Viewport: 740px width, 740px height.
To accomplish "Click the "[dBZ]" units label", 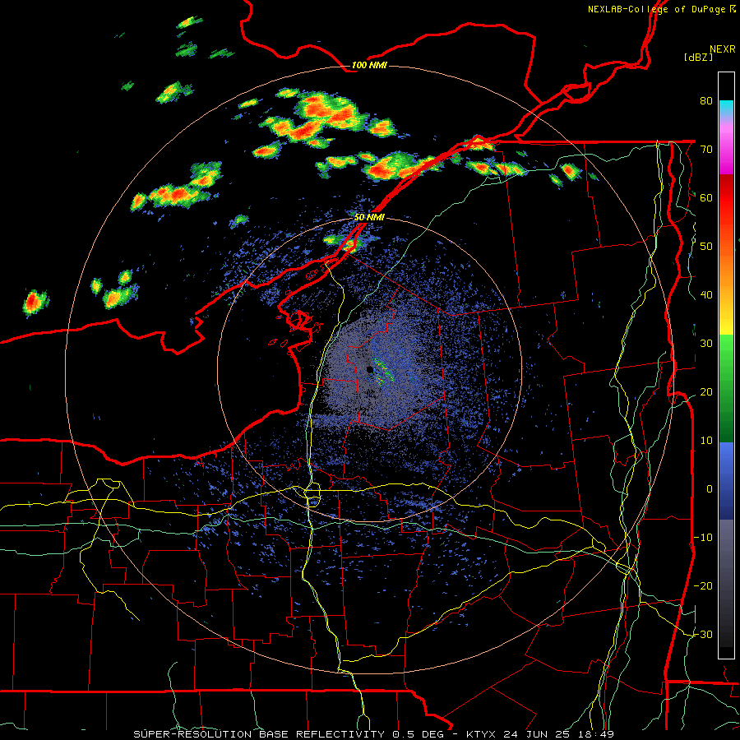I will pyautogui.click(x=698, y=58).
